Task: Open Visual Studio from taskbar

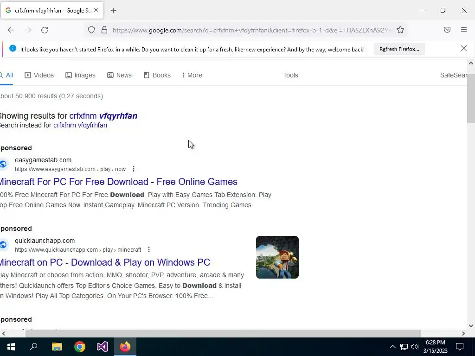Action: tap(103, 347)
